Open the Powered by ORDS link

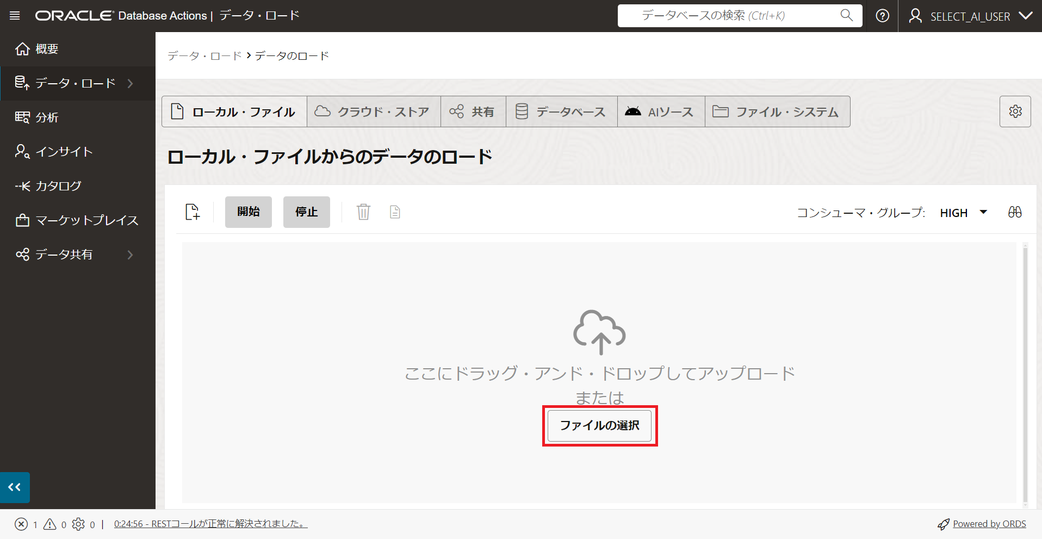pyautogui.click(x=989, y=524)
